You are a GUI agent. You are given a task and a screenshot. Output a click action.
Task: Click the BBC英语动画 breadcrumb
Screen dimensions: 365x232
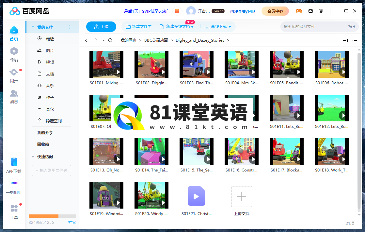tap(156, 40)
